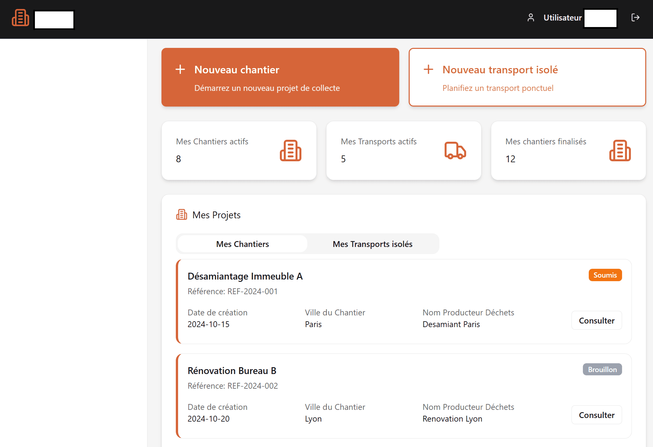Click the plus icon on Nouveau chantier
Viewport: 653px width, 447px height.
[180, 69]
